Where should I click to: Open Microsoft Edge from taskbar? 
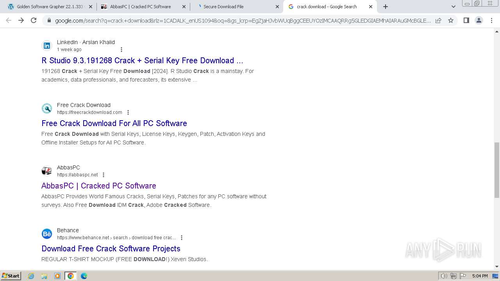click(84, 276)
